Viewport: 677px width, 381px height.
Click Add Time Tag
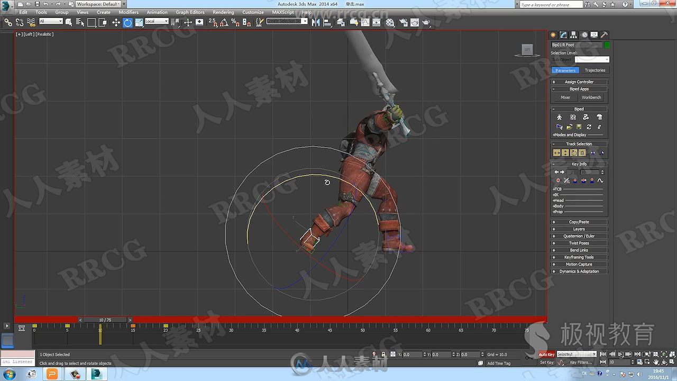[x=499, y=364]
